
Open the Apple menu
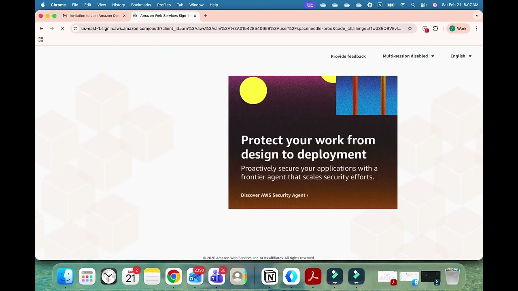(43, 5)
